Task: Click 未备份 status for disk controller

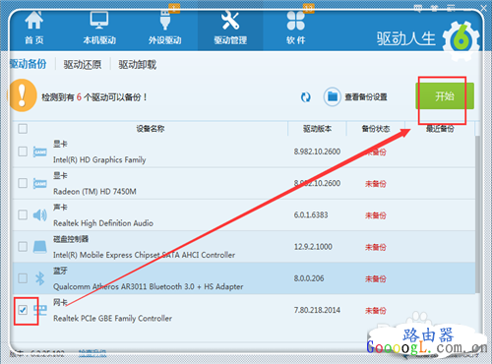Action: (x=376, y=247)
